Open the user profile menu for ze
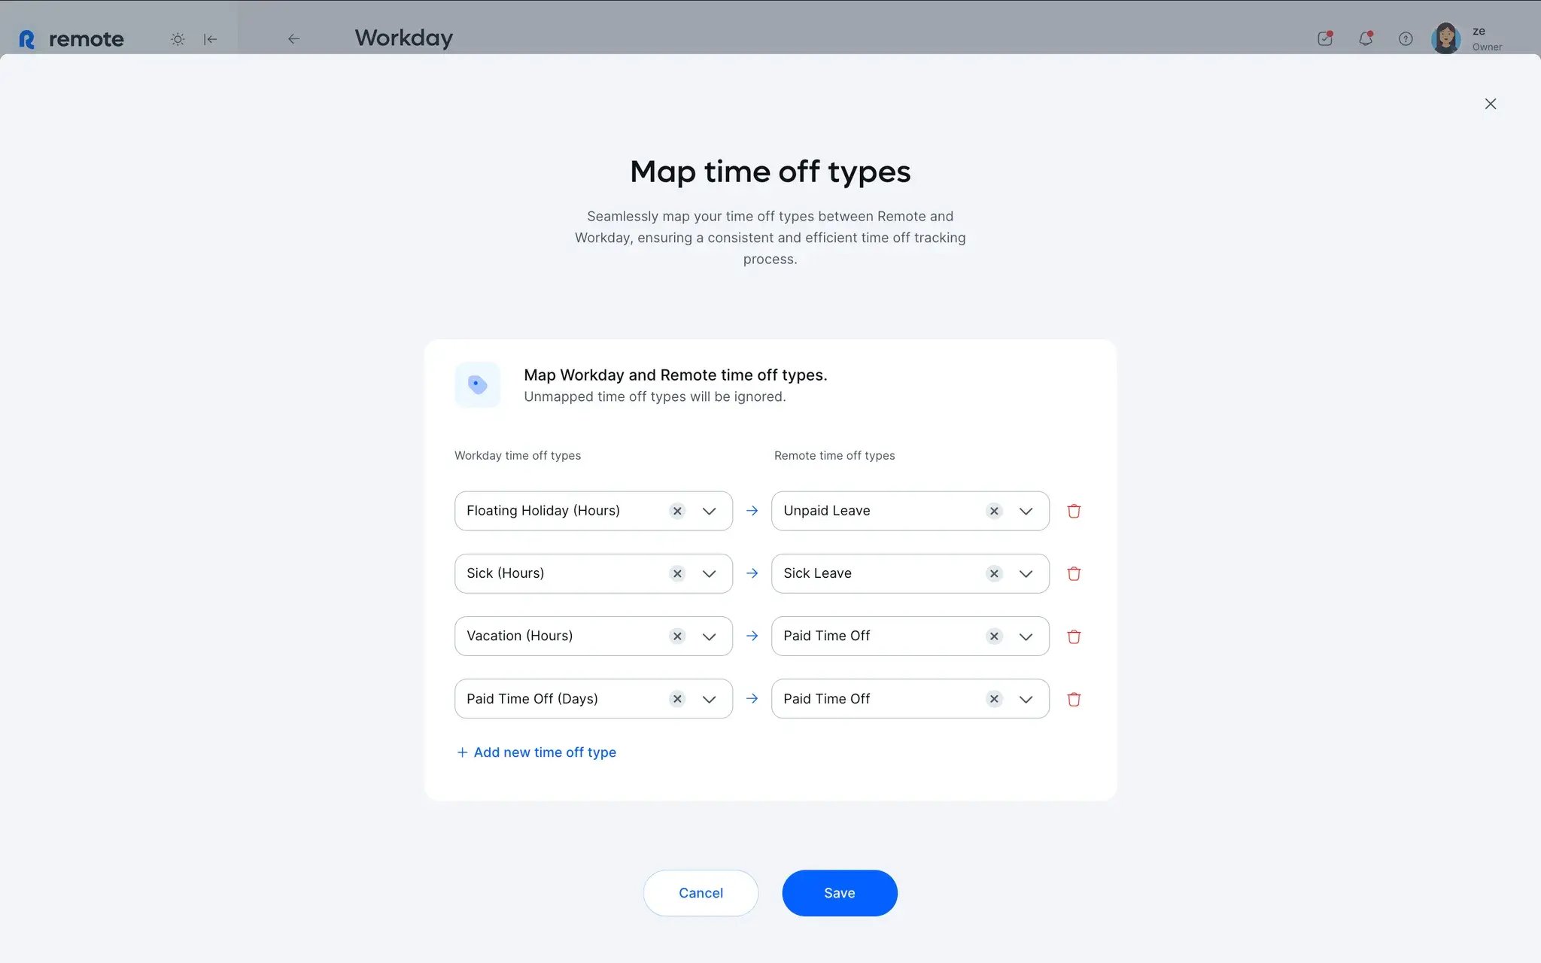This screenshot has height=963, width=1541. point(1446,38)
